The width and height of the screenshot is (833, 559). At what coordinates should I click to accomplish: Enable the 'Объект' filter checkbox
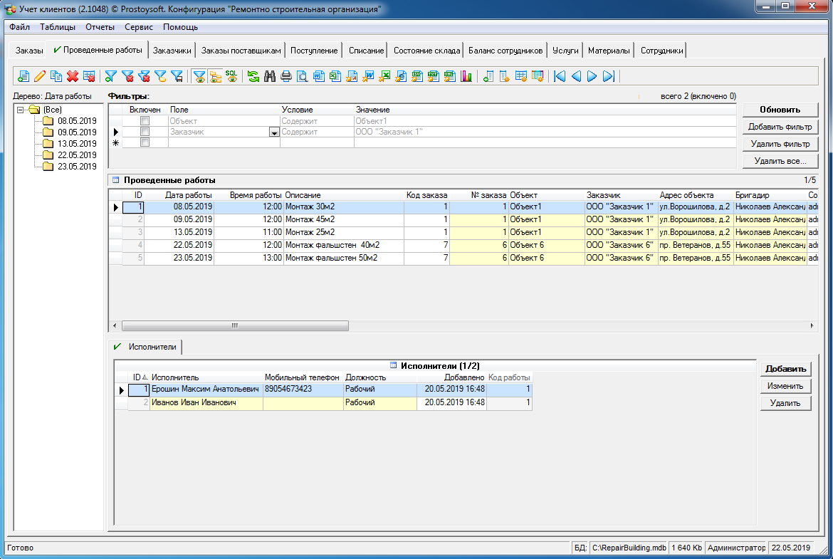tap(145, 121)
